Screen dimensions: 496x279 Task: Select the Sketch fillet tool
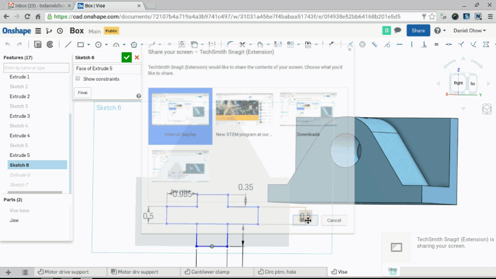230,45
